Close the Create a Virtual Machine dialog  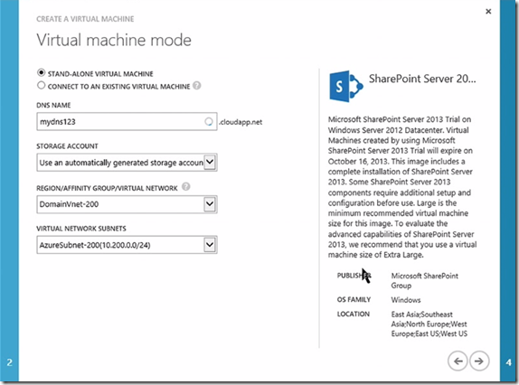(488, 12)
